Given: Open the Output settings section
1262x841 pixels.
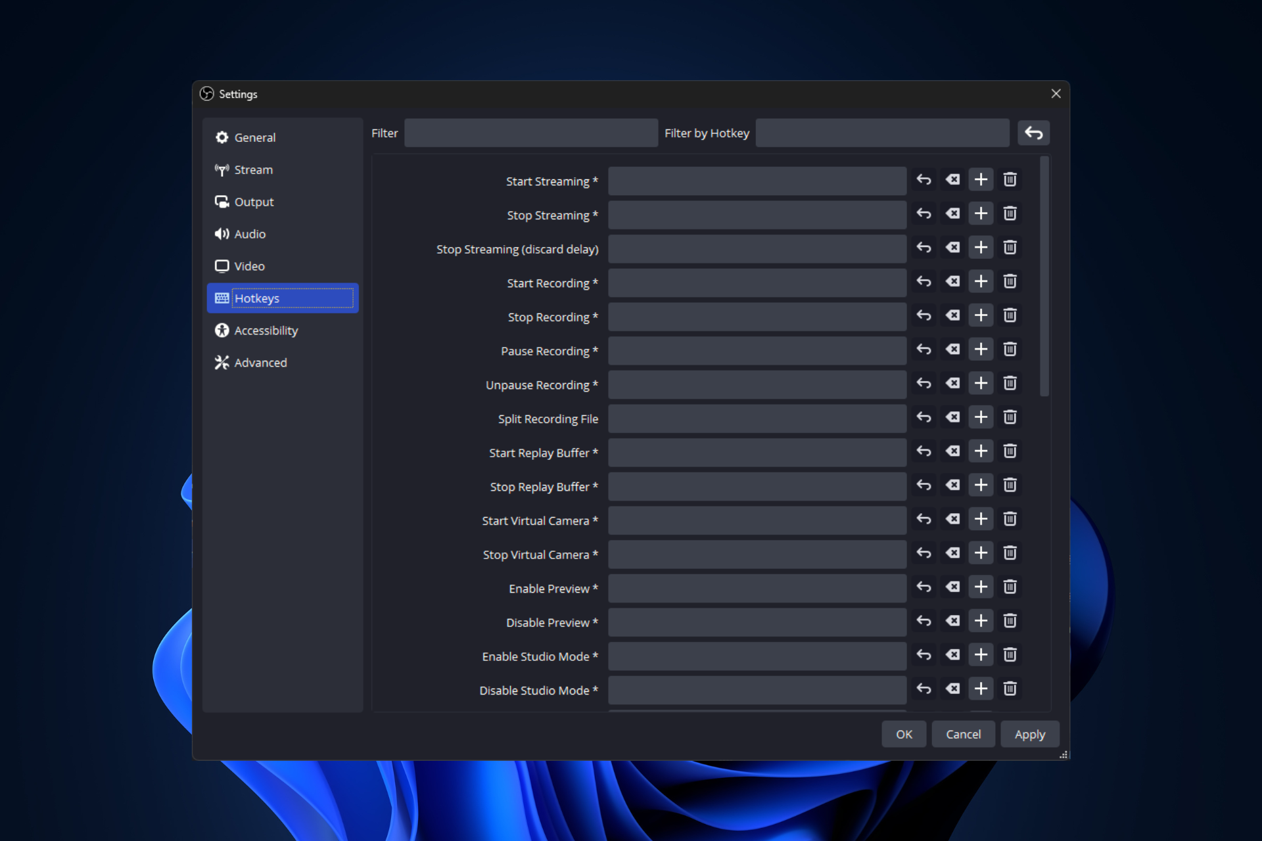Looking at the screenshot, I should 283,202.
